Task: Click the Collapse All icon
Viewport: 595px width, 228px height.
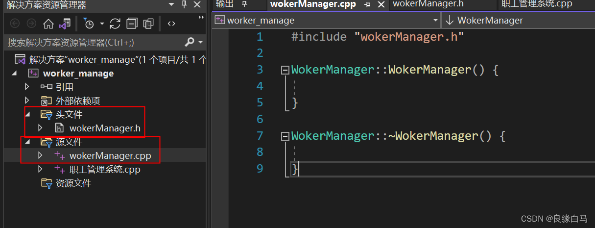Action: point(132,23)
